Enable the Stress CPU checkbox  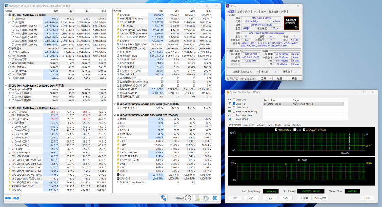[x=234, y=100]
